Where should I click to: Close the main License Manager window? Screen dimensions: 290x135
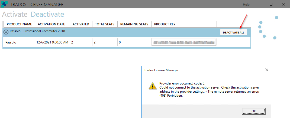pyautogui.click(x=283, y=4)
